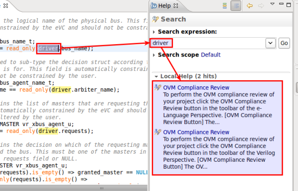Maximize the Help view
The height and width of the screenshot is (191, 298).
click(x=289, y=5)
